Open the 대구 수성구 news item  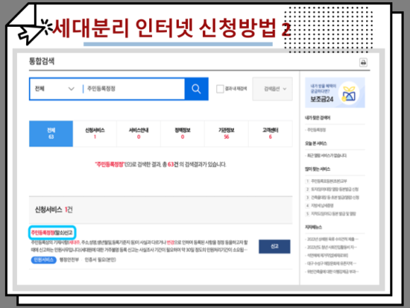point(332,263)
